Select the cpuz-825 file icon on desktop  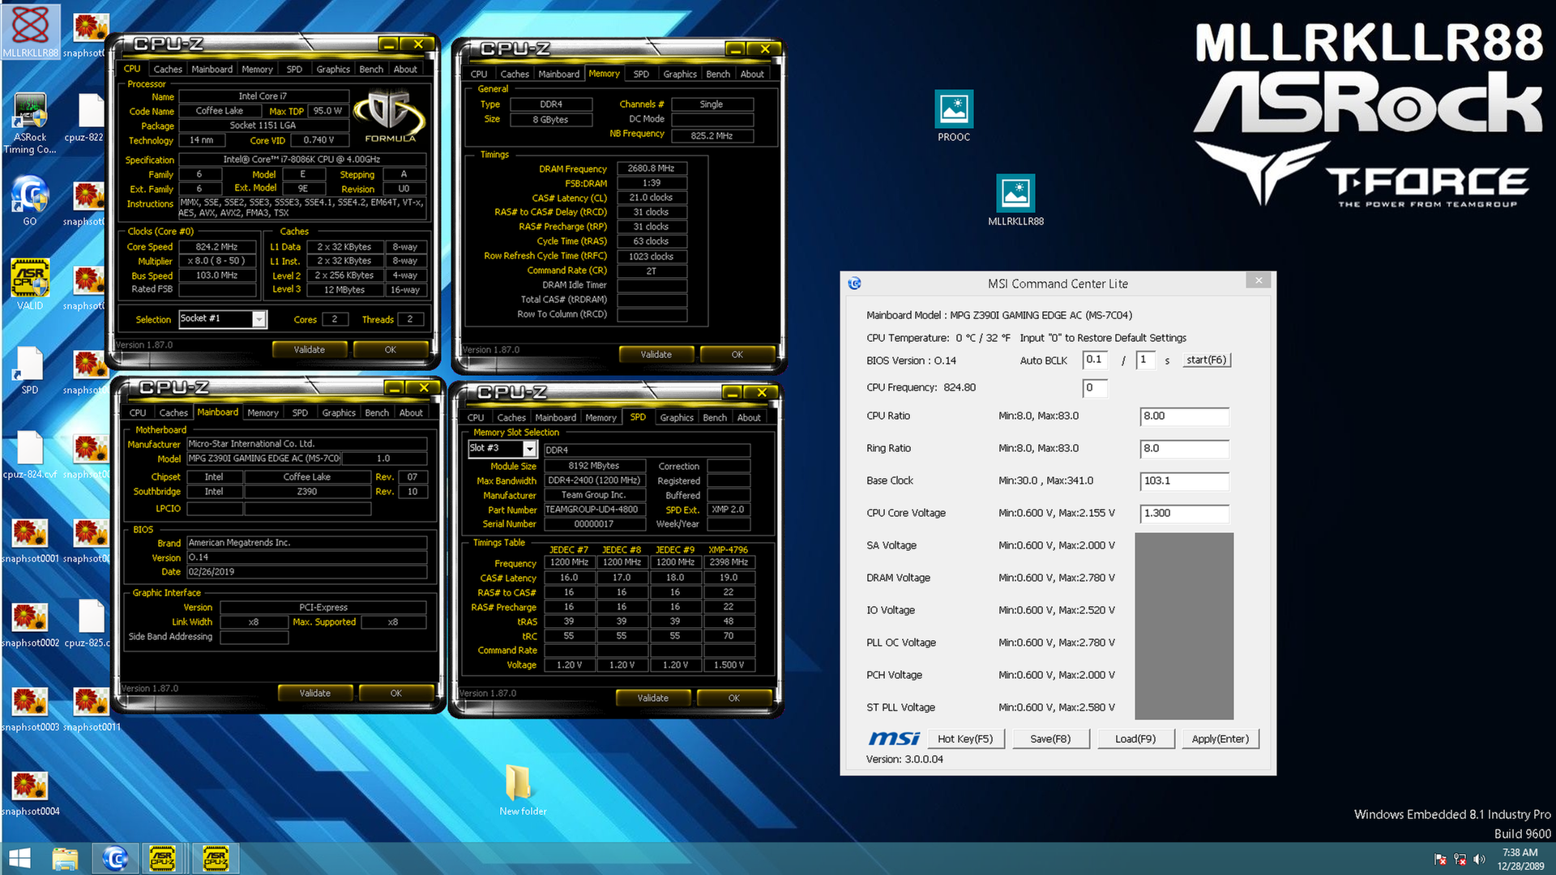87,625
